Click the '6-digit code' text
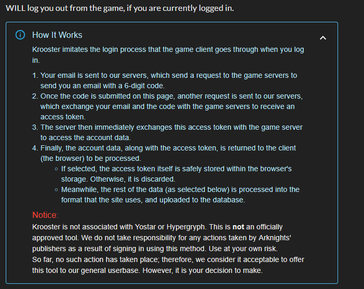Image resolution: width=364 pixels, height=289 pixels. 144,86
